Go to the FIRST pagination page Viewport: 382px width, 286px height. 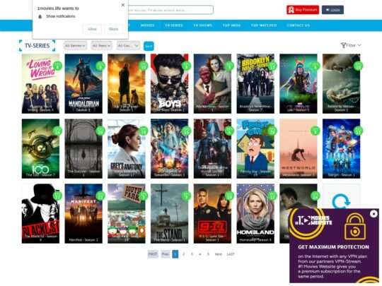pyautogui.click(x=153, y=254)
